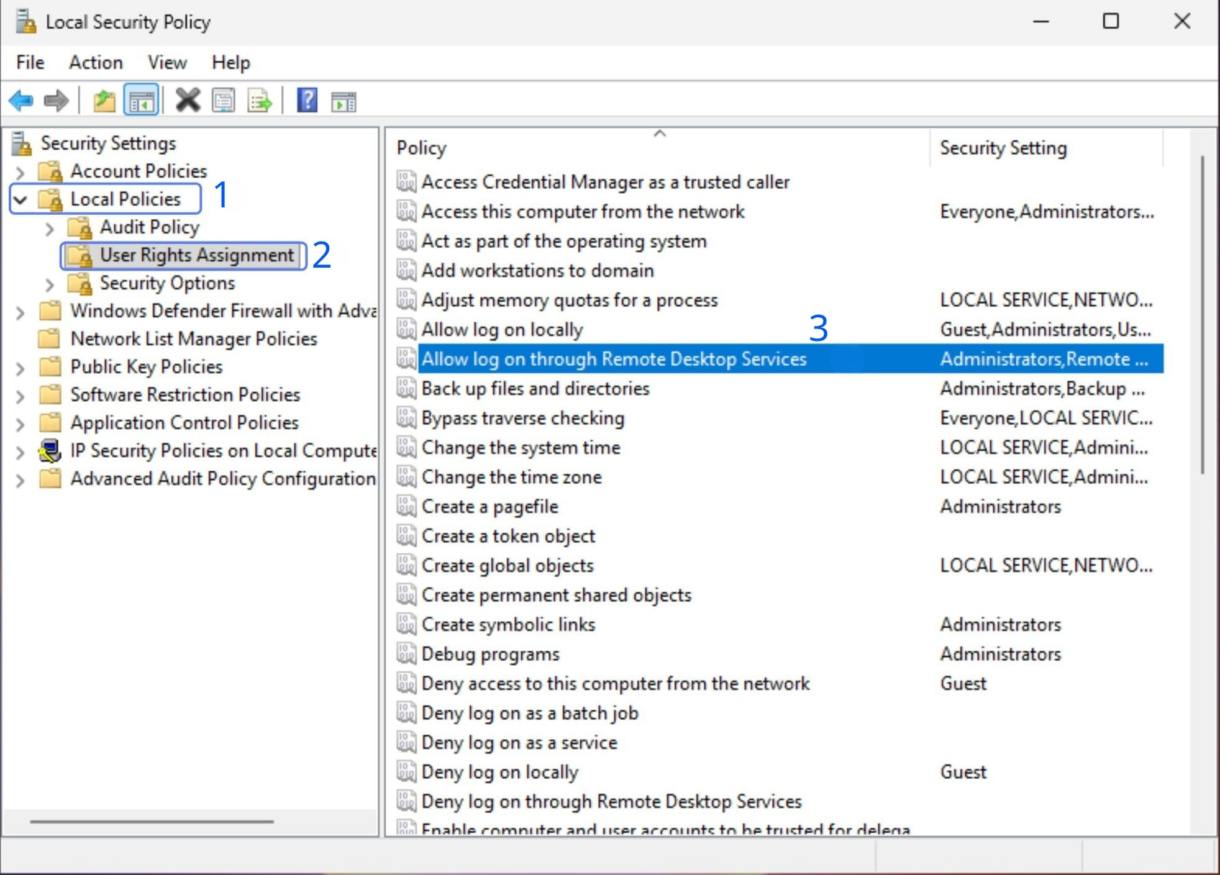Click the blue Help question mark icon
1220x875 pixels.
coord(307,100)
